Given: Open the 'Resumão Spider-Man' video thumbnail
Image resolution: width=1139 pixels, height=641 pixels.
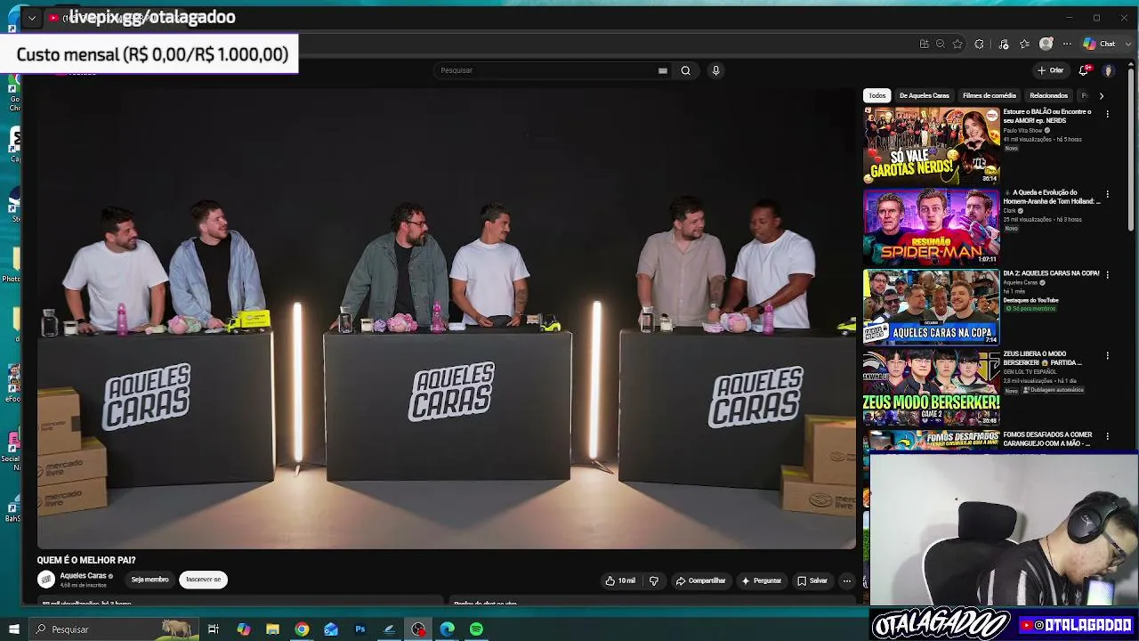Looking at the screenshot, I should (x=932, y=226).
